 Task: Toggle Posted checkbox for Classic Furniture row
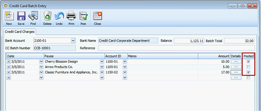(x=248, y=72)
